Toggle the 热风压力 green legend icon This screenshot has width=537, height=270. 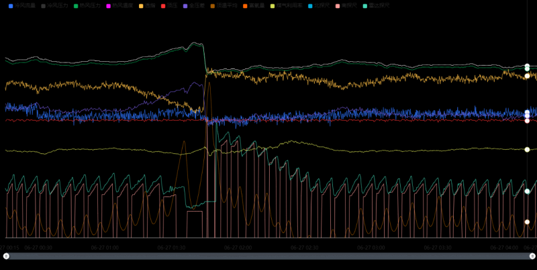pos(77,5)
